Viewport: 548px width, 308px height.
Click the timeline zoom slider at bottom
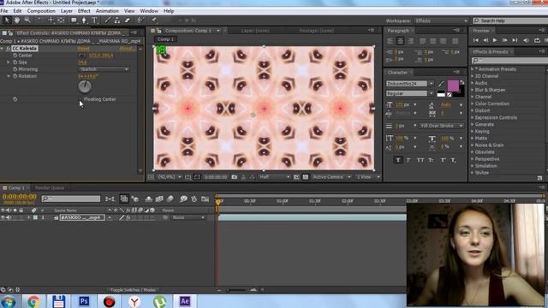(x=236, y=290)
